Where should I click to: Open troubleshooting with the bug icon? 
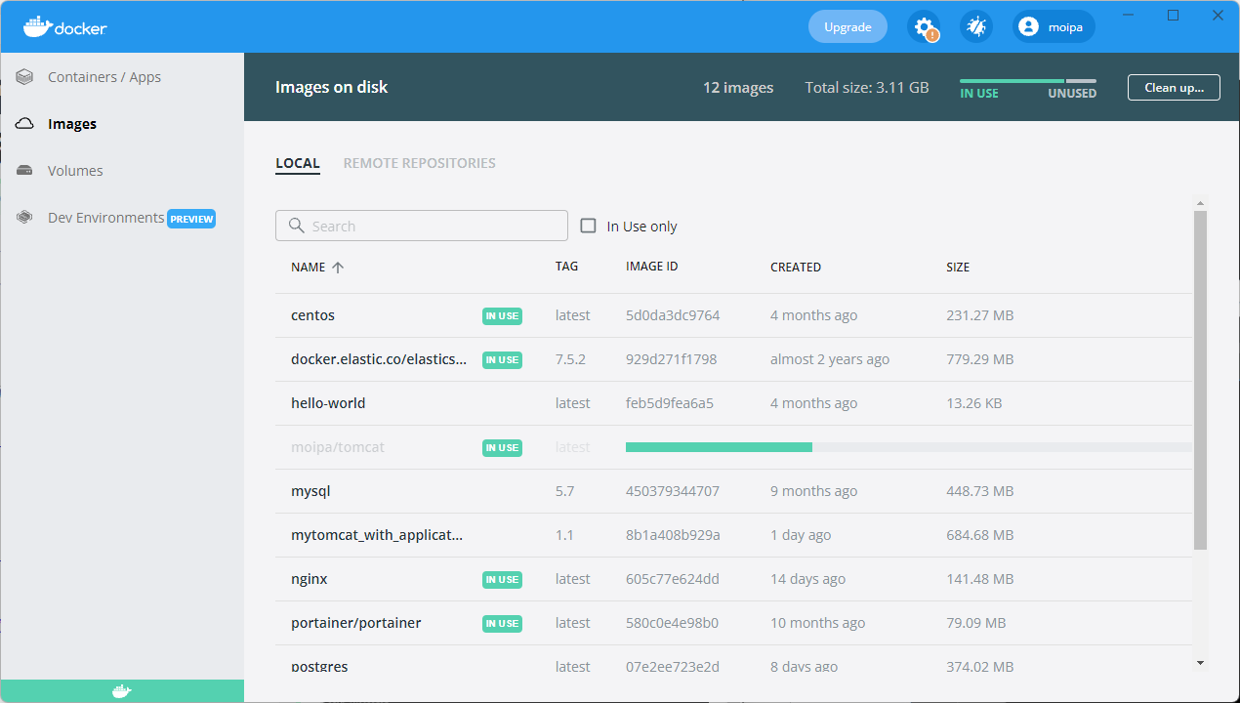[x=976, y=26]
